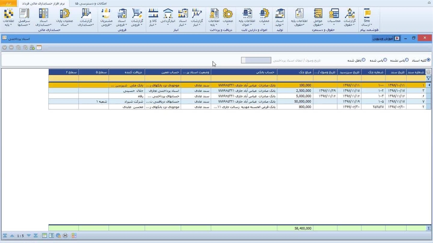Select the کلیه اسناد radio button

(429, 60)
